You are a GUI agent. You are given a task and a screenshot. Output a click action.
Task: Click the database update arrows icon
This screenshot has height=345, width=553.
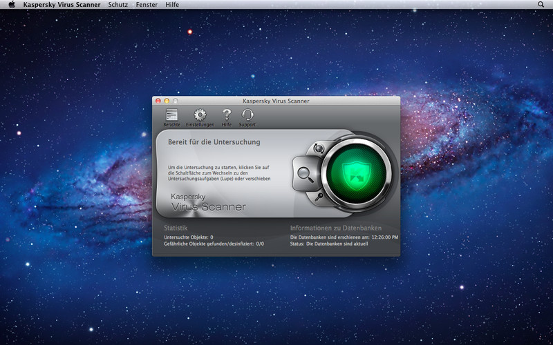coord(319,148)
